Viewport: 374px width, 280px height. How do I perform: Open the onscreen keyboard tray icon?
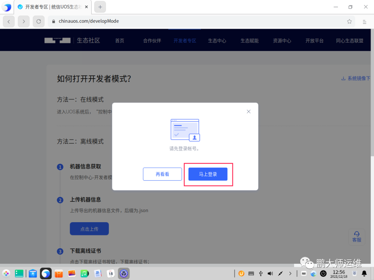pyautogui.click(x=251, y=273)
